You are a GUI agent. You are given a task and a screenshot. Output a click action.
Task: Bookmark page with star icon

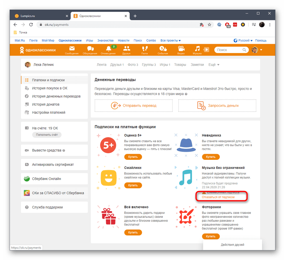click(209, 25)
